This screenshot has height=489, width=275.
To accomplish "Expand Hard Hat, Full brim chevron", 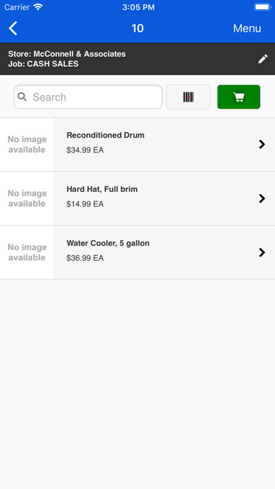I will (262, 198).
